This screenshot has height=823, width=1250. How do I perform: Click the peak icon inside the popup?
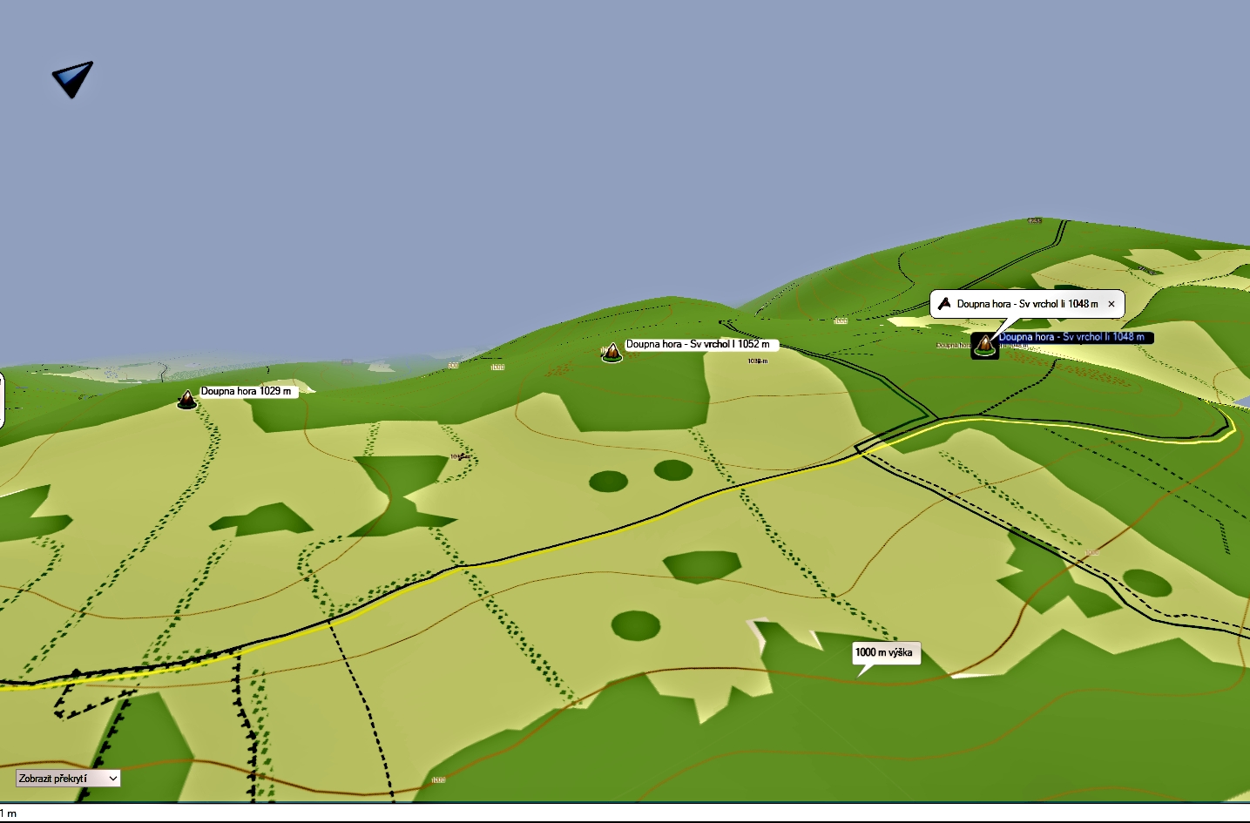click(x=944, y=304)
